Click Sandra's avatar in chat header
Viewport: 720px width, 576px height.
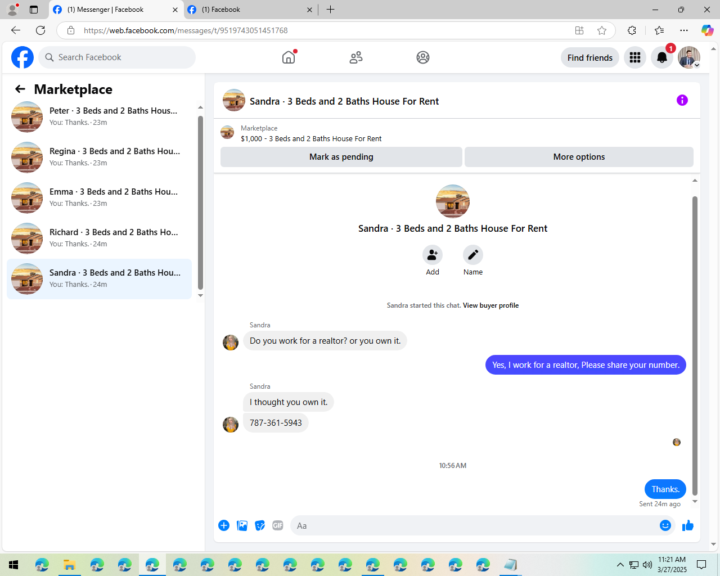click(234, 100)
